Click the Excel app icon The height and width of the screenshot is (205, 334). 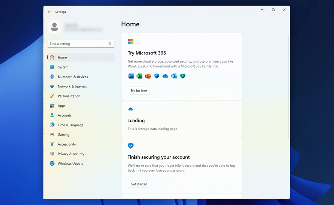click(139, 76)
